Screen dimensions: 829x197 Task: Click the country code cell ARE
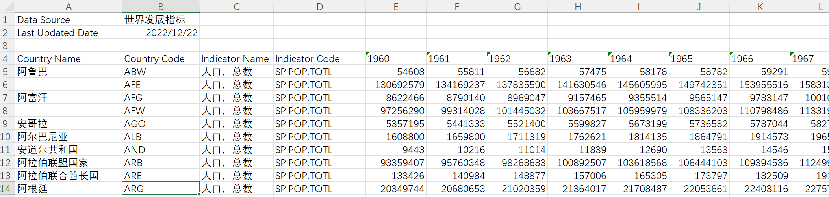pyautogui.click(x=161, y=176)
